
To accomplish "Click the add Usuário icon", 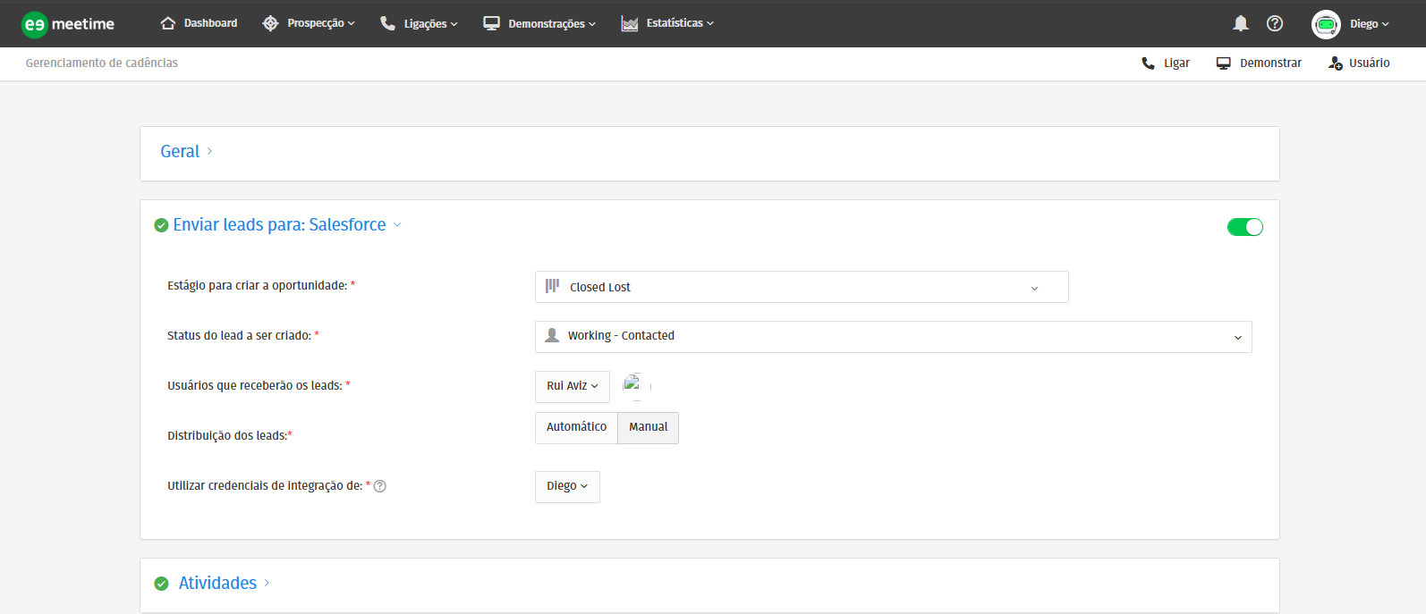I will pyautogui.click(x=1336, y=63).
